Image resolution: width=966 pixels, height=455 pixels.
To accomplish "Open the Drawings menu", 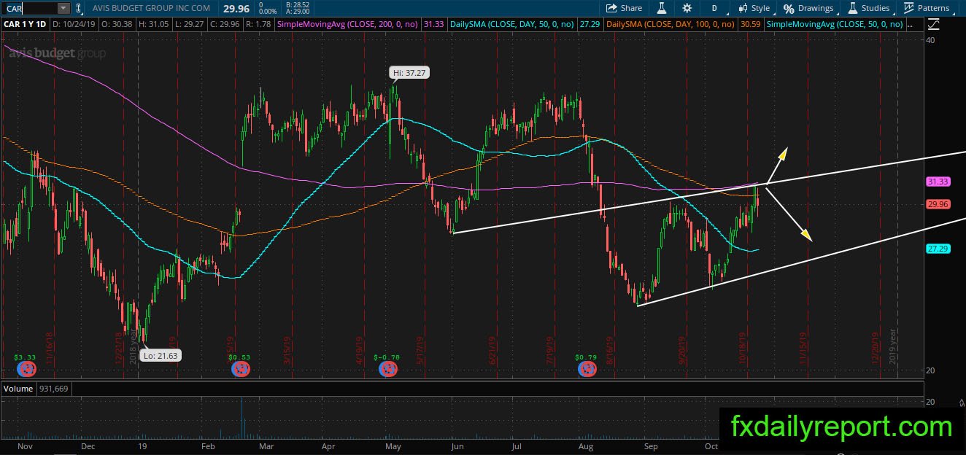I will click(x=808, y=8).
